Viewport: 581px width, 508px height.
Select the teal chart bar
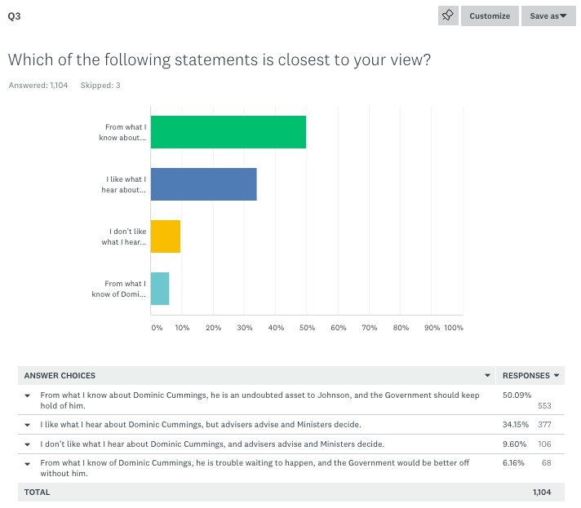(x=160, y=289)
